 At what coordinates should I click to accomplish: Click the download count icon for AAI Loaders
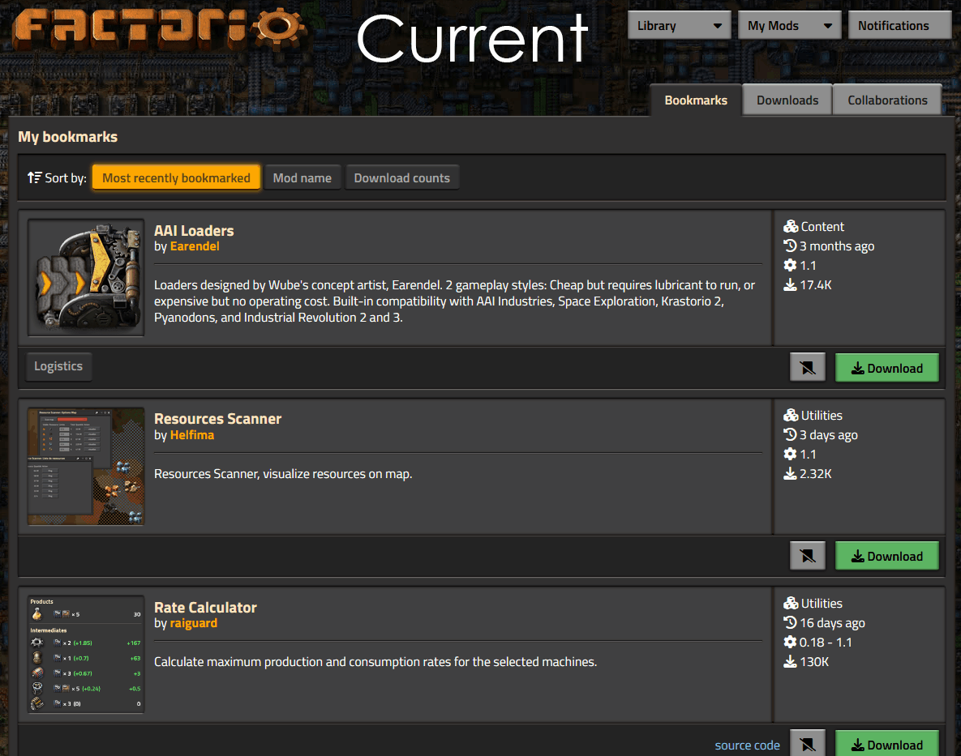(791, 285)
